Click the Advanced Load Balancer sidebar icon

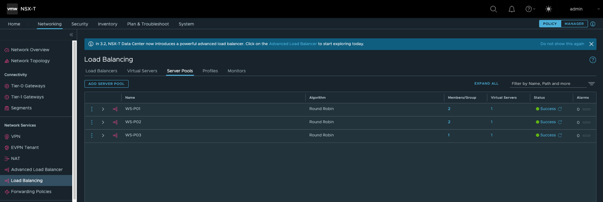(x=7, y=170)
